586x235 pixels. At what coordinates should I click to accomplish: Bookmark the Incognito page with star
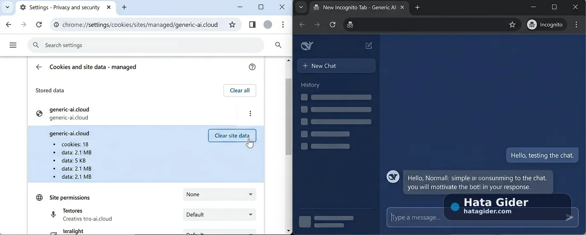click(512, 25)
